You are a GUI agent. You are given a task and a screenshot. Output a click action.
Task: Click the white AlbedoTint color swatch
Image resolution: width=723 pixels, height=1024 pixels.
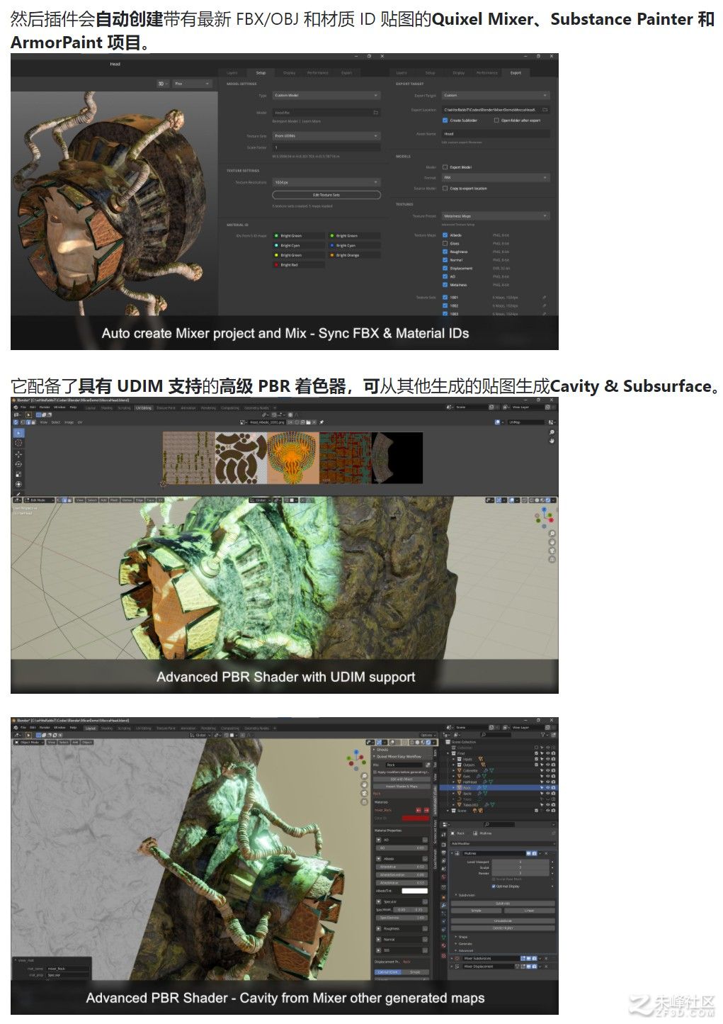[x=415, y=891]
